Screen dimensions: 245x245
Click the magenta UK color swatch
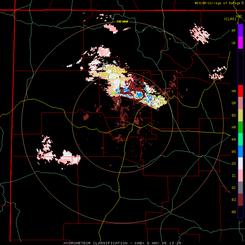(x=240, y=43)
